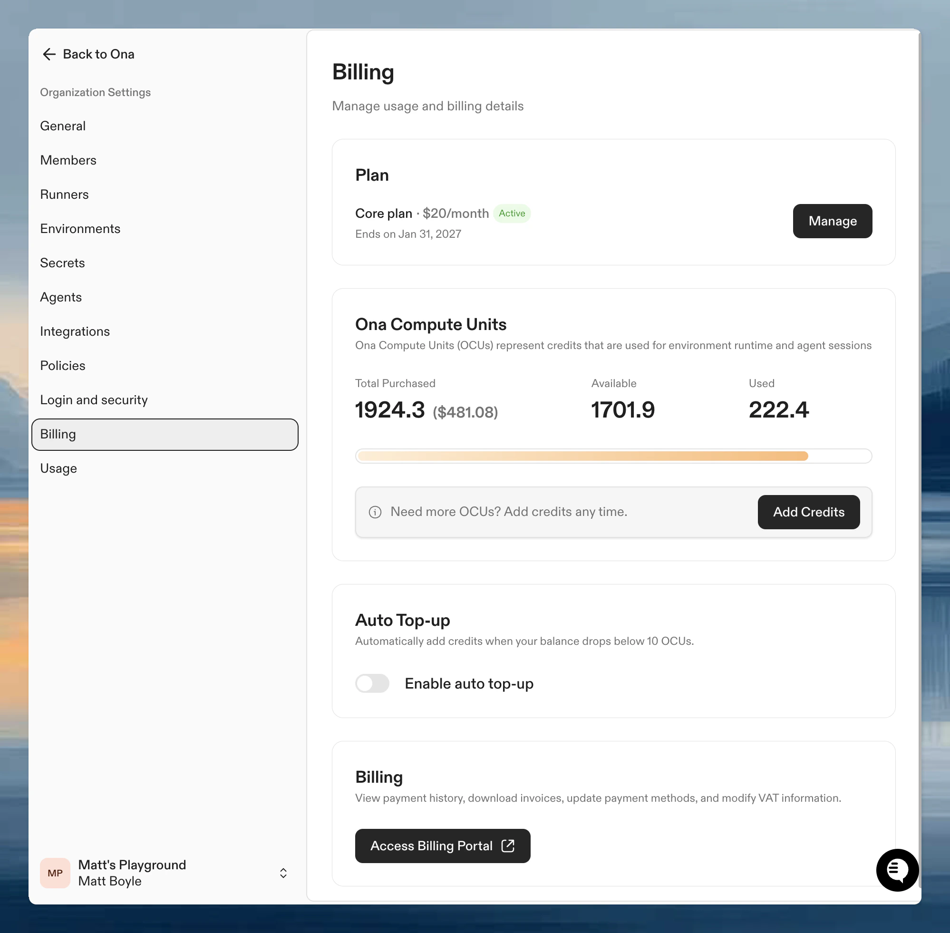Viewport: 950px width, 933px height.
Task: Click the OCU usage progress bar
Action: 613,456
